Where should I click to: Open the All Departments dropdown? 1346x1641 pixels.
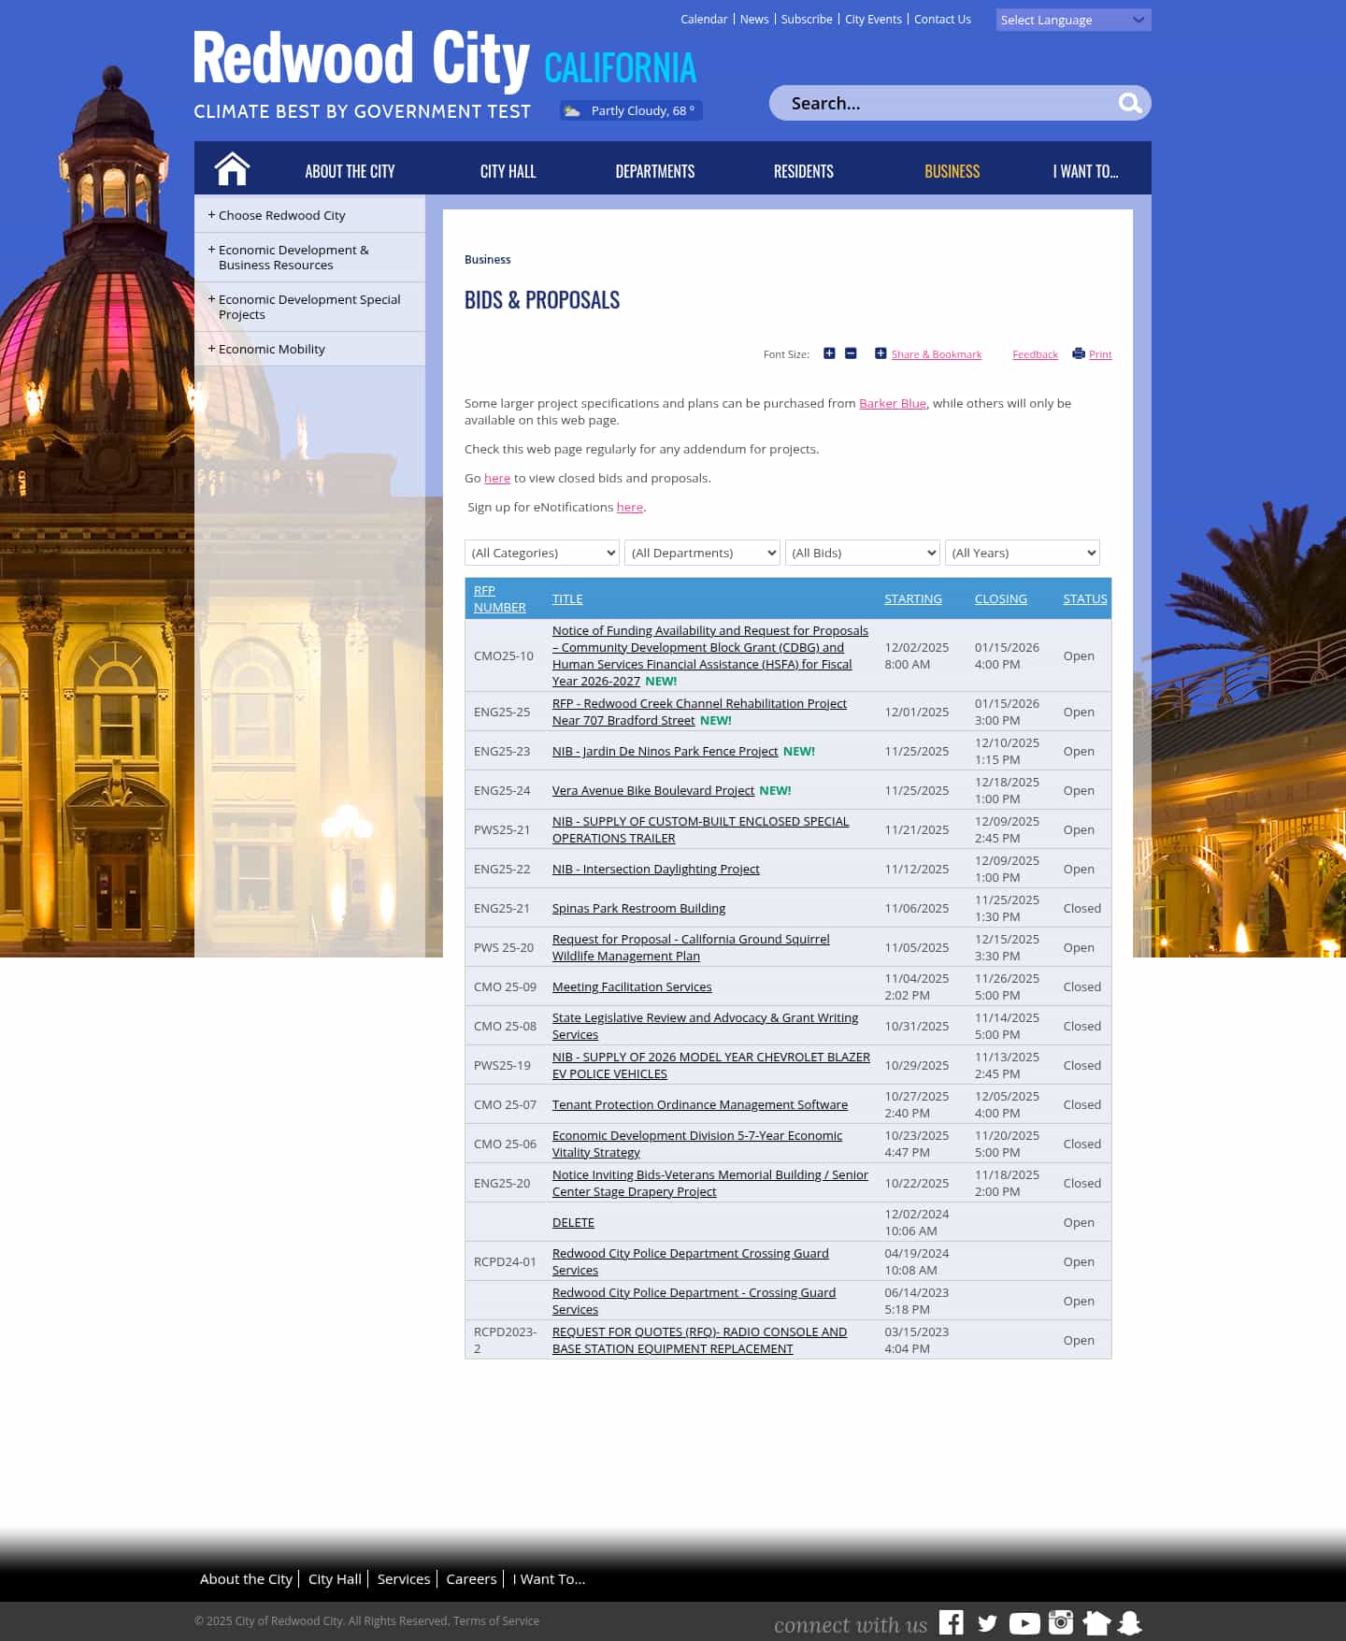(x=702, y=553)
